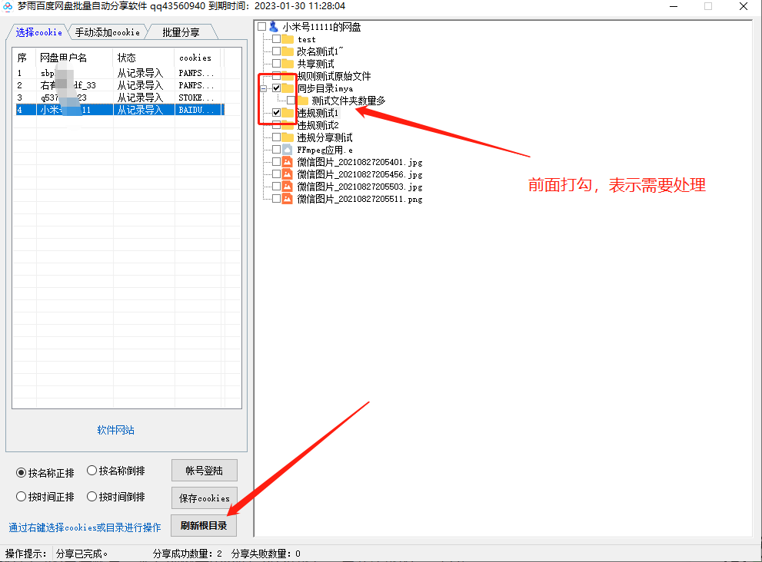Screen dimensions: 762x562
Task: Switch to the 手动添加cookie tab
Action: click(106, 32)
